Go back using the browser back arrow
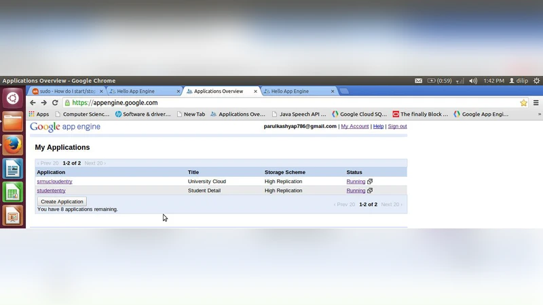Image resolution: width=543 pixels, height=305 pixels. pyautogui.click(x=33, y=103)
